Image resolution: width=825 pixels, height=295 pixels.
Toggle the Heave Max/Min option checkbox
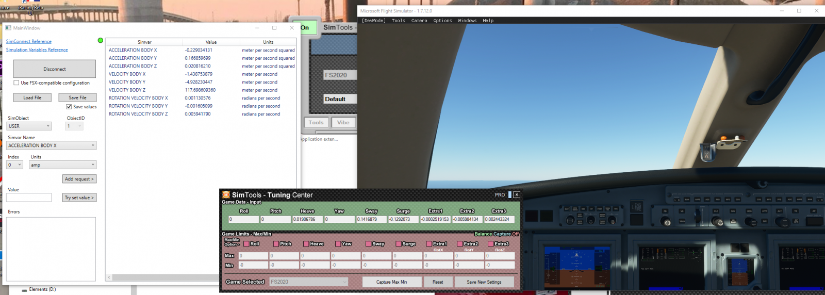pos(306,244)
